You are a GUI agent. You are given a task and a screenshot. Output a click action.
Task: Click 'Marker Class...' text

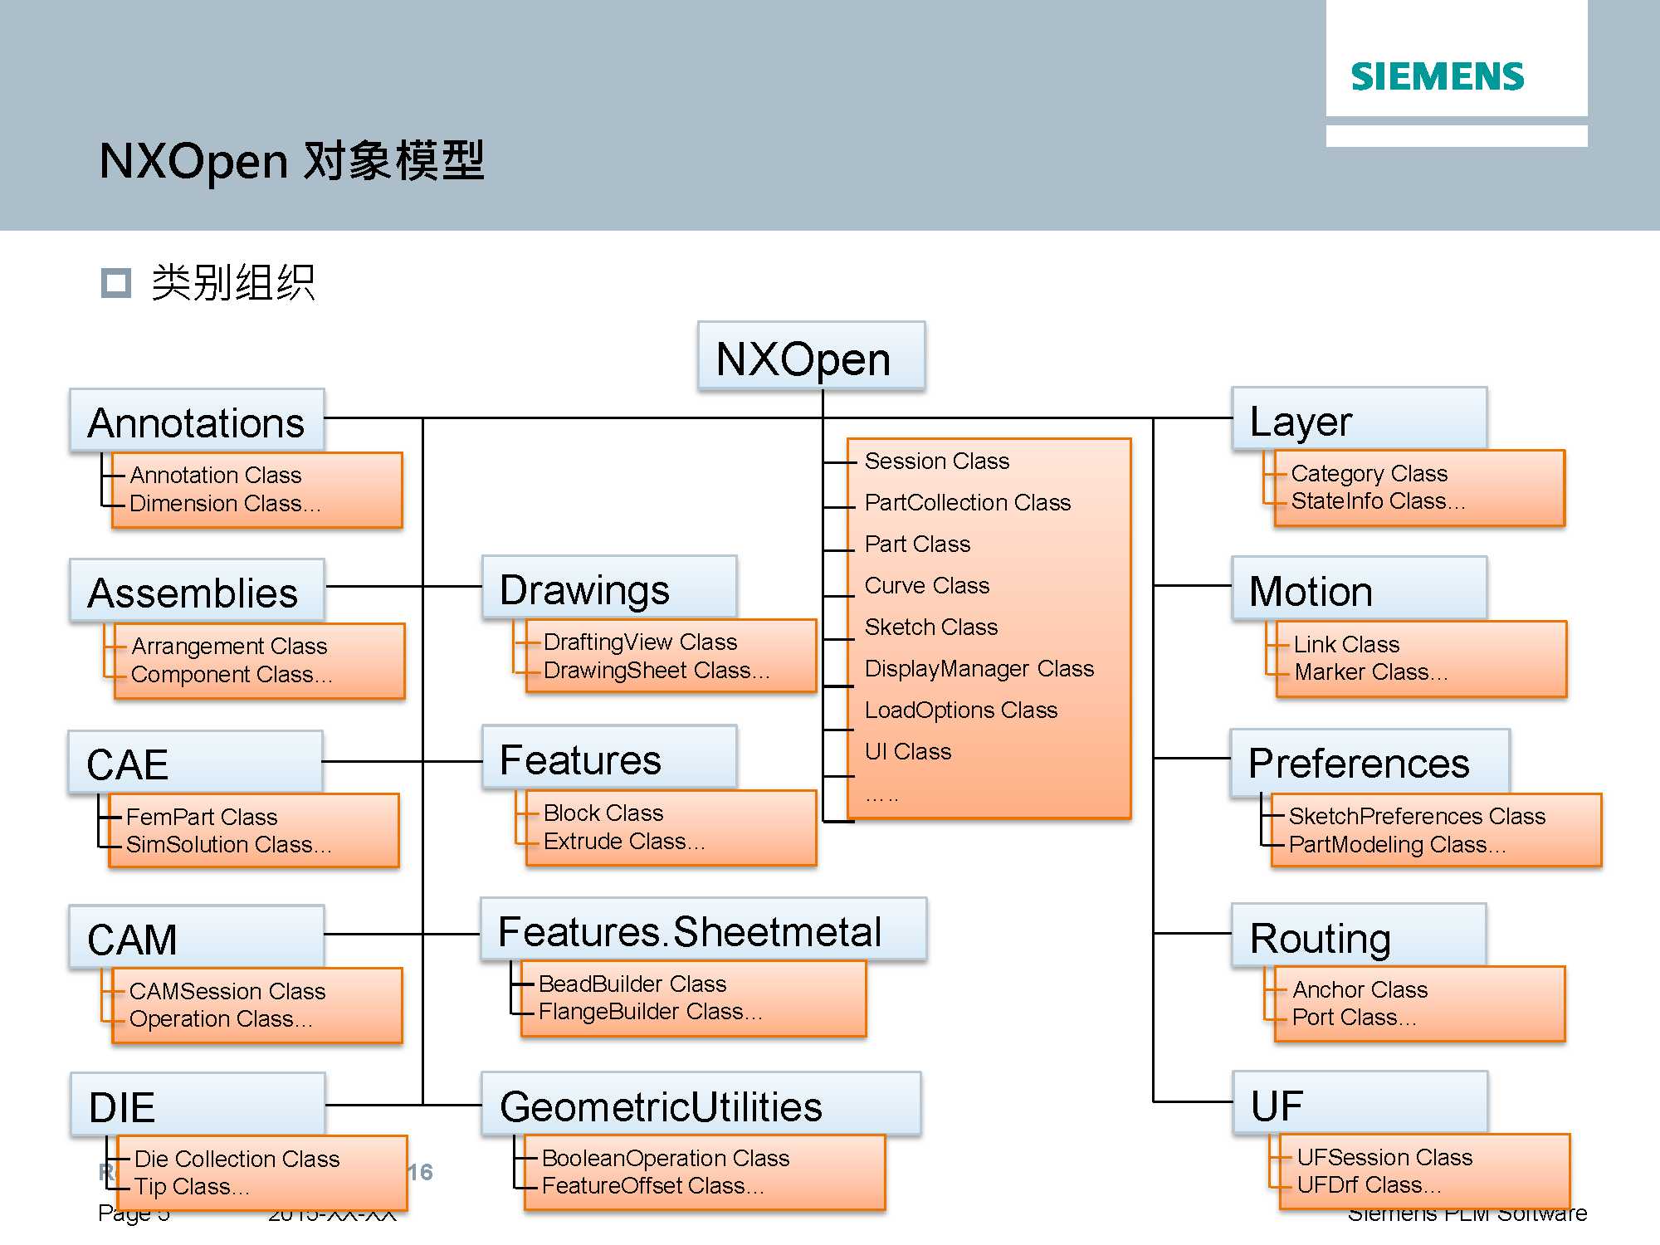coord(1371,671)
